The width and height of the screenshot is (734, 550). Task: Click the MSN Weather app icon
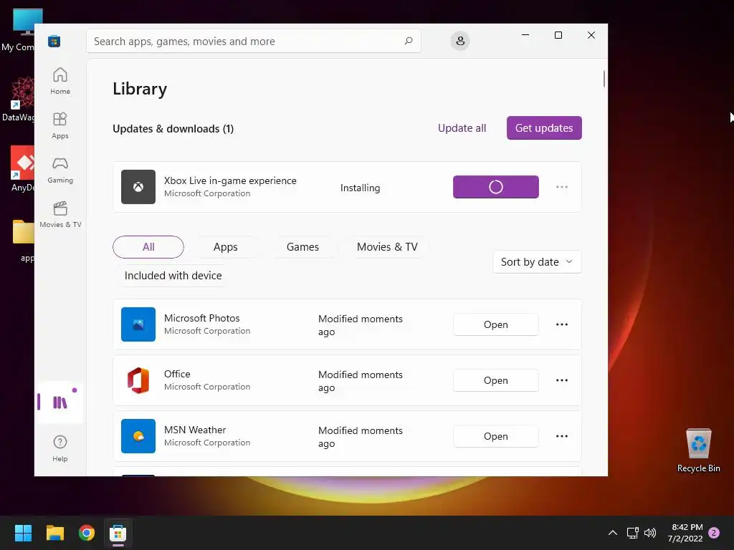coord(138,436)
